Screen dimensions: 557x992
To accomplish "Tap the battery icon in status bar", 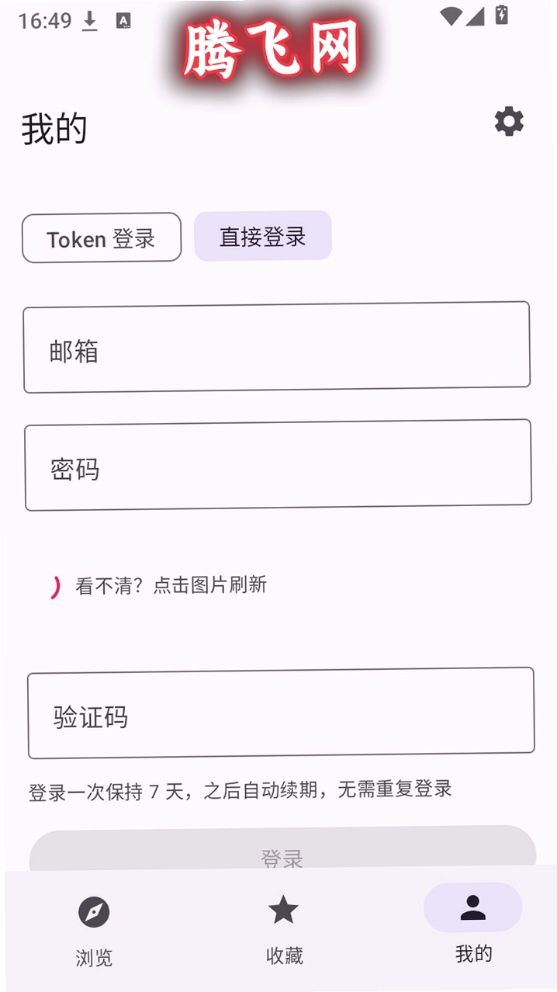I will coord(502,15).
